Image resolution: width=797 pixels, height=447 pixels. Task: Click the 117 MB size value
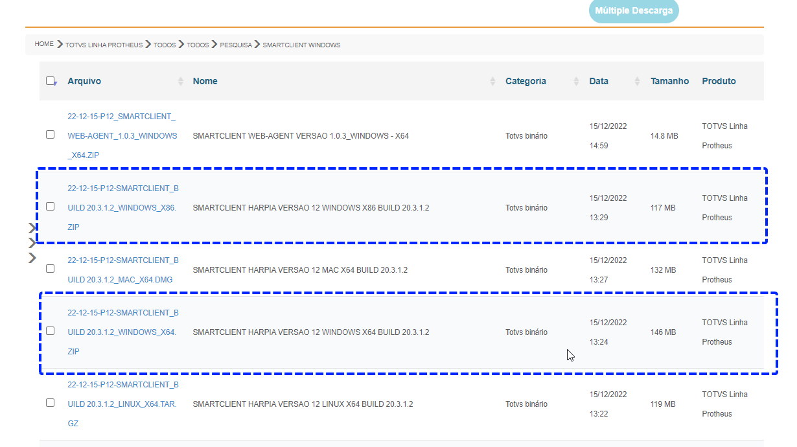click(663, 208)
